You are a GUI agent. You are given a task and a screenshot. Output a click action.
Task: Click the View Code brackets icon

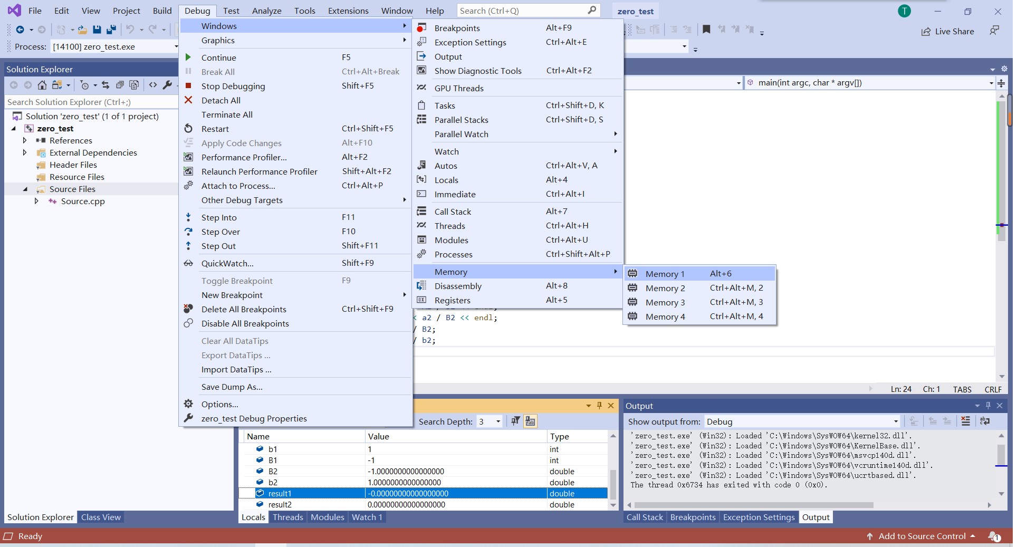pyautogui.click(x=153, y=85)
